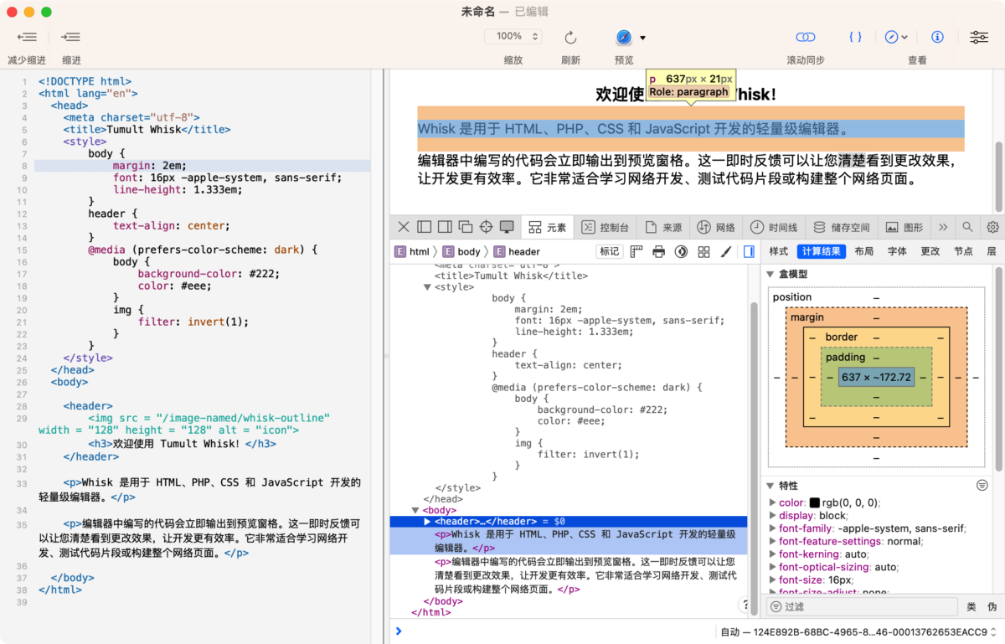This screenshot has height=644, width=1005.
Task: Toggle print media styles printer icon
Action: pyautogui.click(x=659, y=251)
